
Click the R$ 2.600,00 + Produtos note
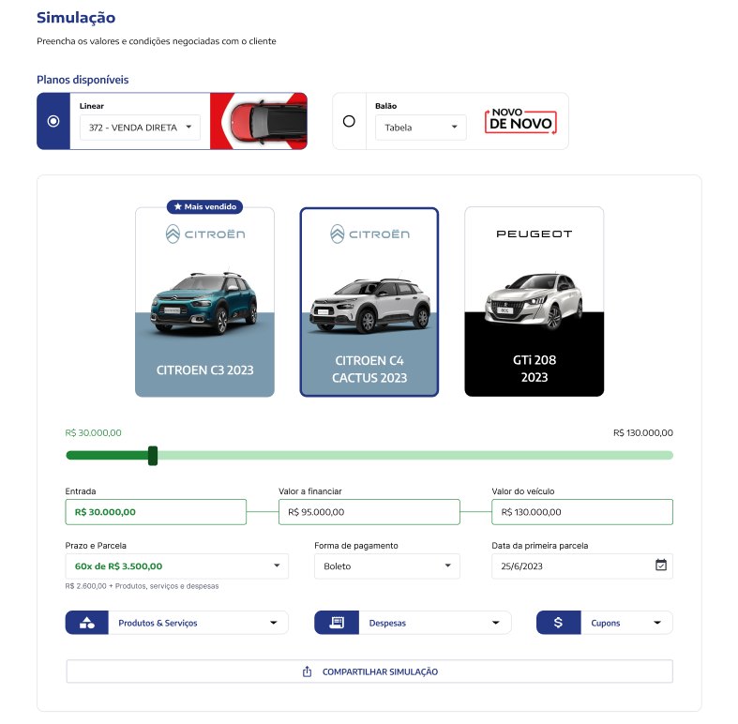[142, 586]
